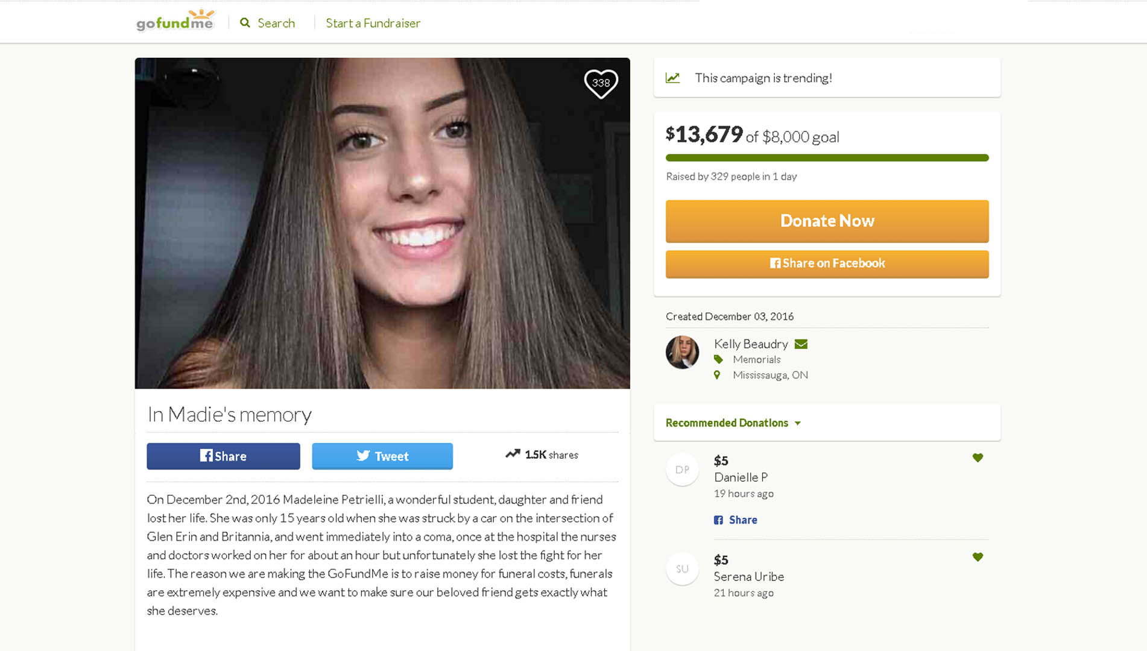
Task: Click the Tweet button
Action: click(382, 456)
